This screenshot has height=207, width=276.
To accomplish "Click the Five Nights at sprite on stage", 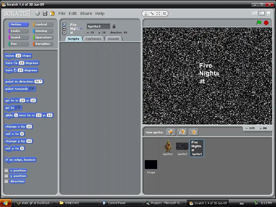I will click(209, 73).
